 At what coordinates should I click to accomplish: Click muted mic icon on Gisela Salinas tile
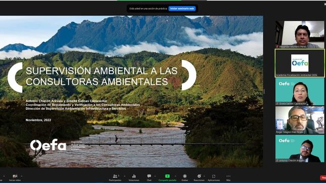tap(277, 103)
